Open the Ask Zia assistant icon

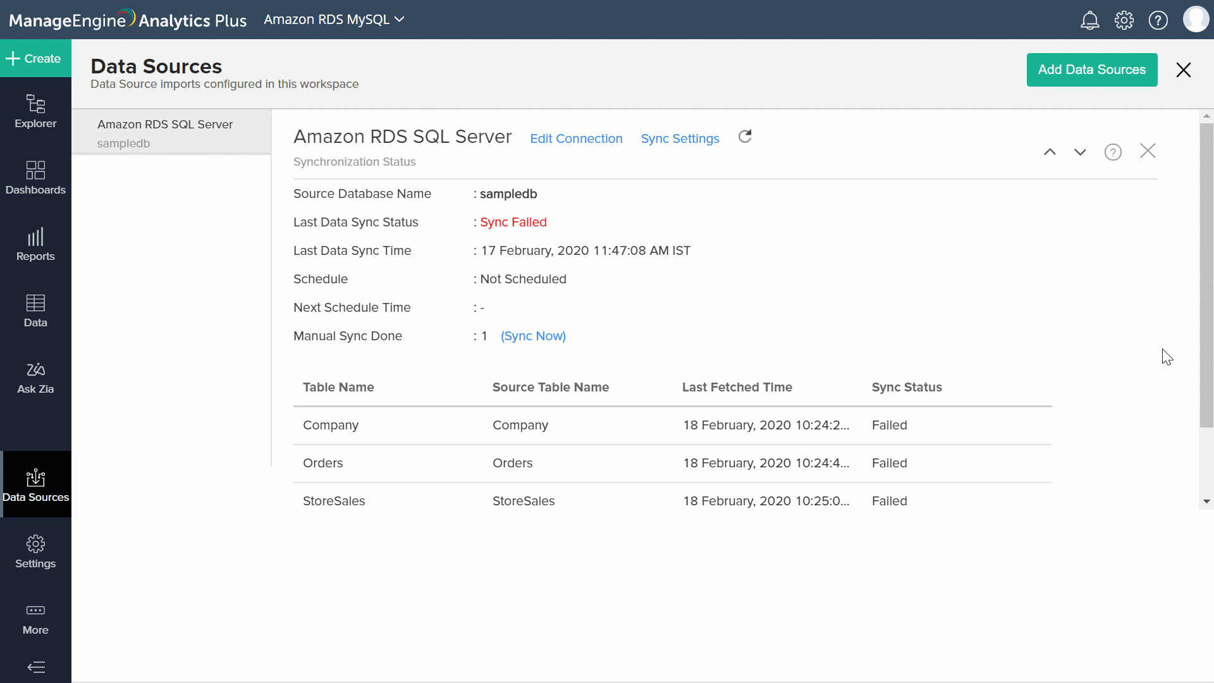point(35,378)
